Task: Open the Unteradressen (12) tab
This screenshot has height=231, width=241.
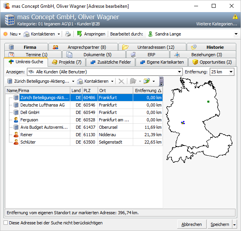Action: pyautogui.click(x=152, y=47)
